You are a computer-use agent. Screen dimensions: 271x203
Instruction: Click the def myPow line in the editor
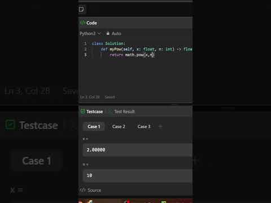click(146, 49)
